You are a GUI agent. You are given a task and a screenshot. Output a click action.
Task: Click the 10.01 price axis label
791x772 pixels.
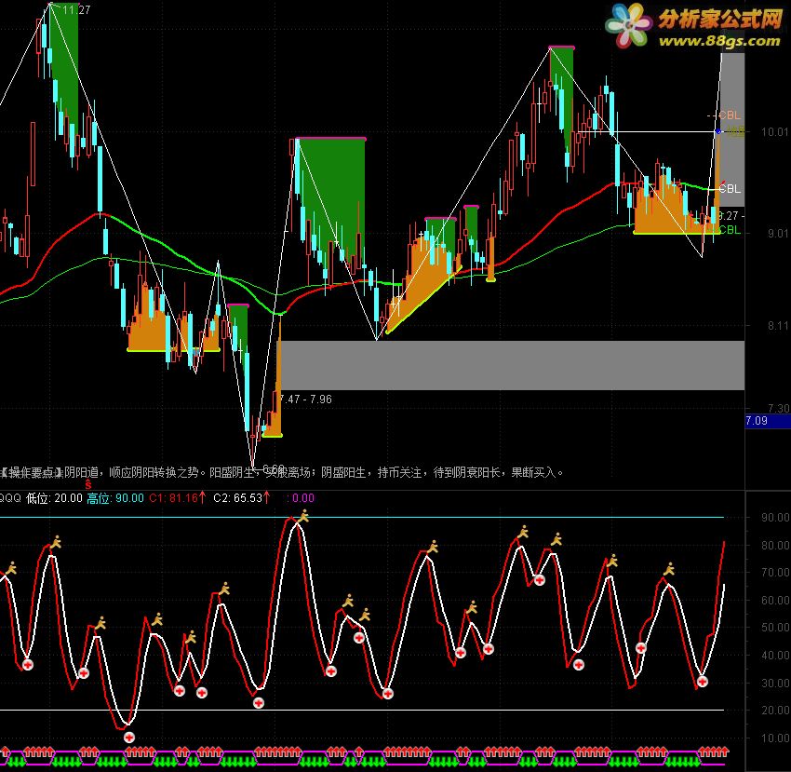click(x=774, y=132)
